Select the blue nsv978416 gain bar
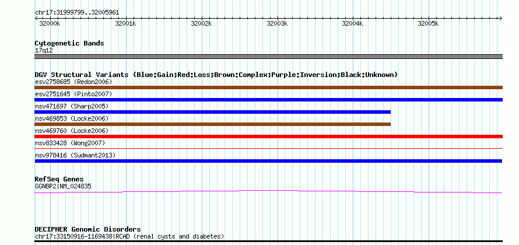519x245 pixels. pos(268,161)
